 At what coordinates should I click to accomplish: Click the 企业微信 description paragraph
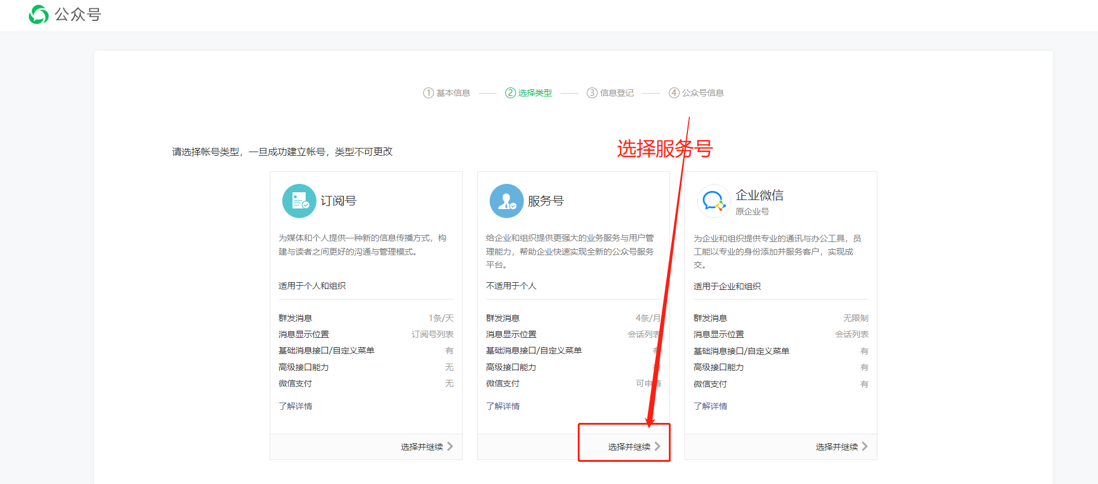point(778,252)
